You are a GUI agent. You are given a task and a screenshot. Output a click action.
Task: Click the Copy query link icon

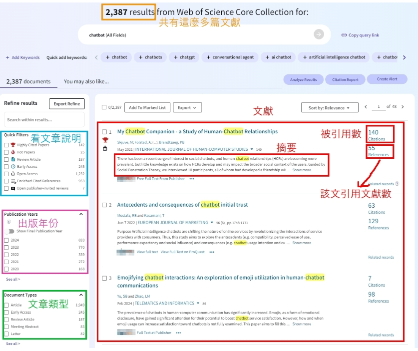(x=344, y=35)
